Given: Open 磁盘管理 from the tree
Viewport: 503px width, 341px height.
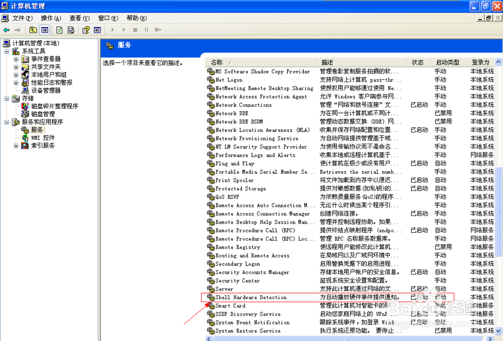Looking at the screenshot, I should click(x=43, y=114).
